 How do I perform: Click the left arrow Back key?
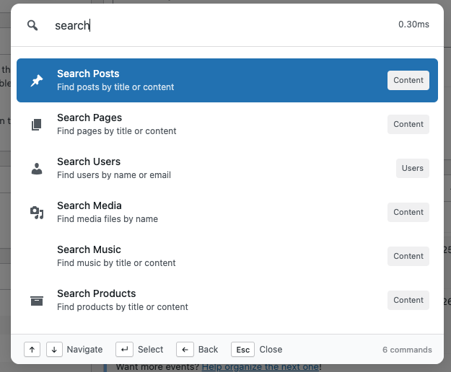tap(185, 350)
